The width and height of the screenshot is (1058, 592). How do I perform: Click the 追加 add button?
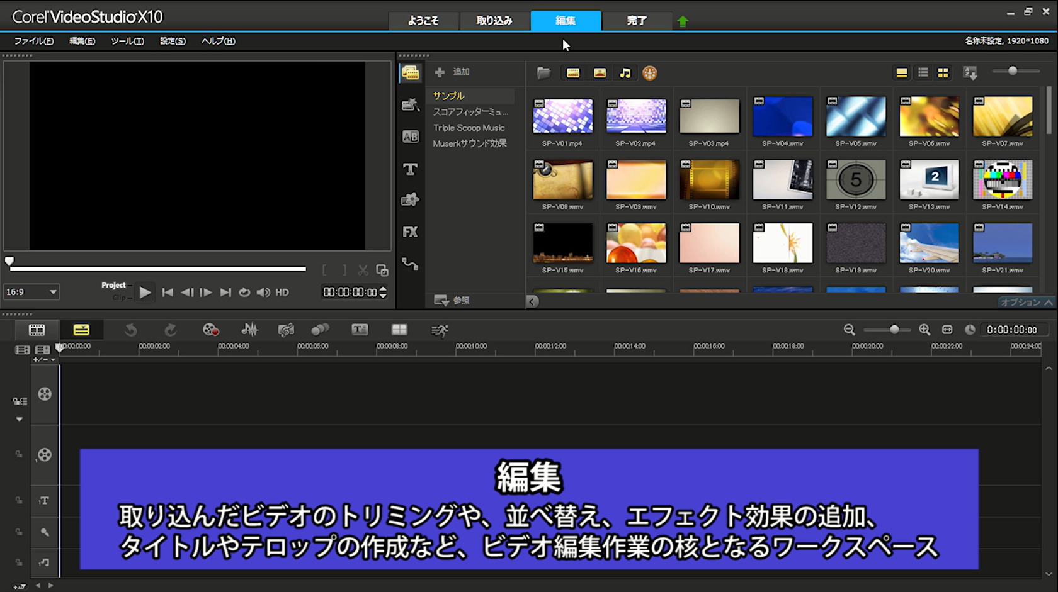click(x=452, y=72)
